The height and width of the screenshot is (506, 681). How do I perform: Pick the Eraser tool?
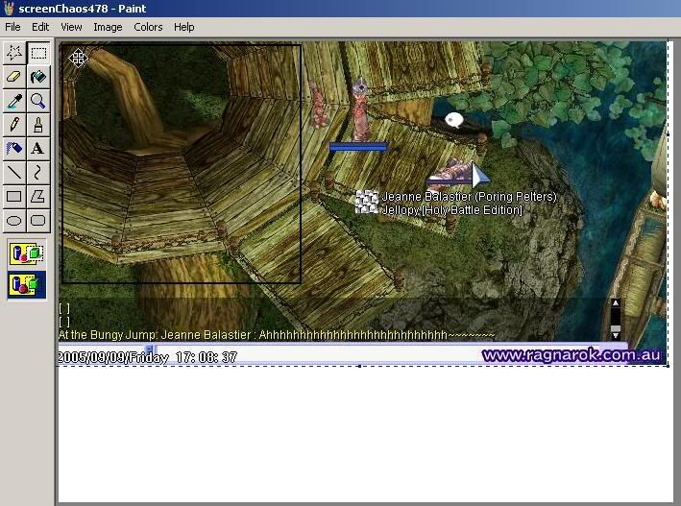coord(14,77)
